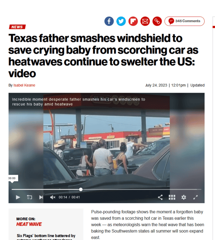This screenshot has height=240, width=215.
Task: Play the video
Action: tap(18, 197)
